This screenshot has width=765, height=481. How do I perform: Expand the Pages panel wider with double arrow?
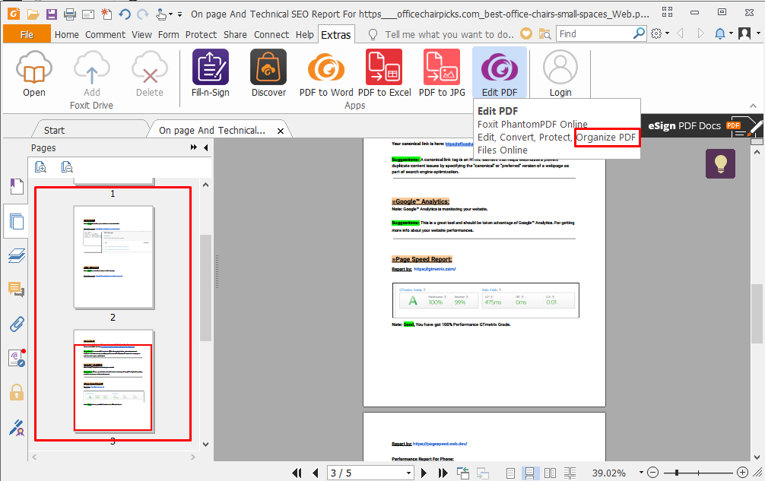point(194,147)
